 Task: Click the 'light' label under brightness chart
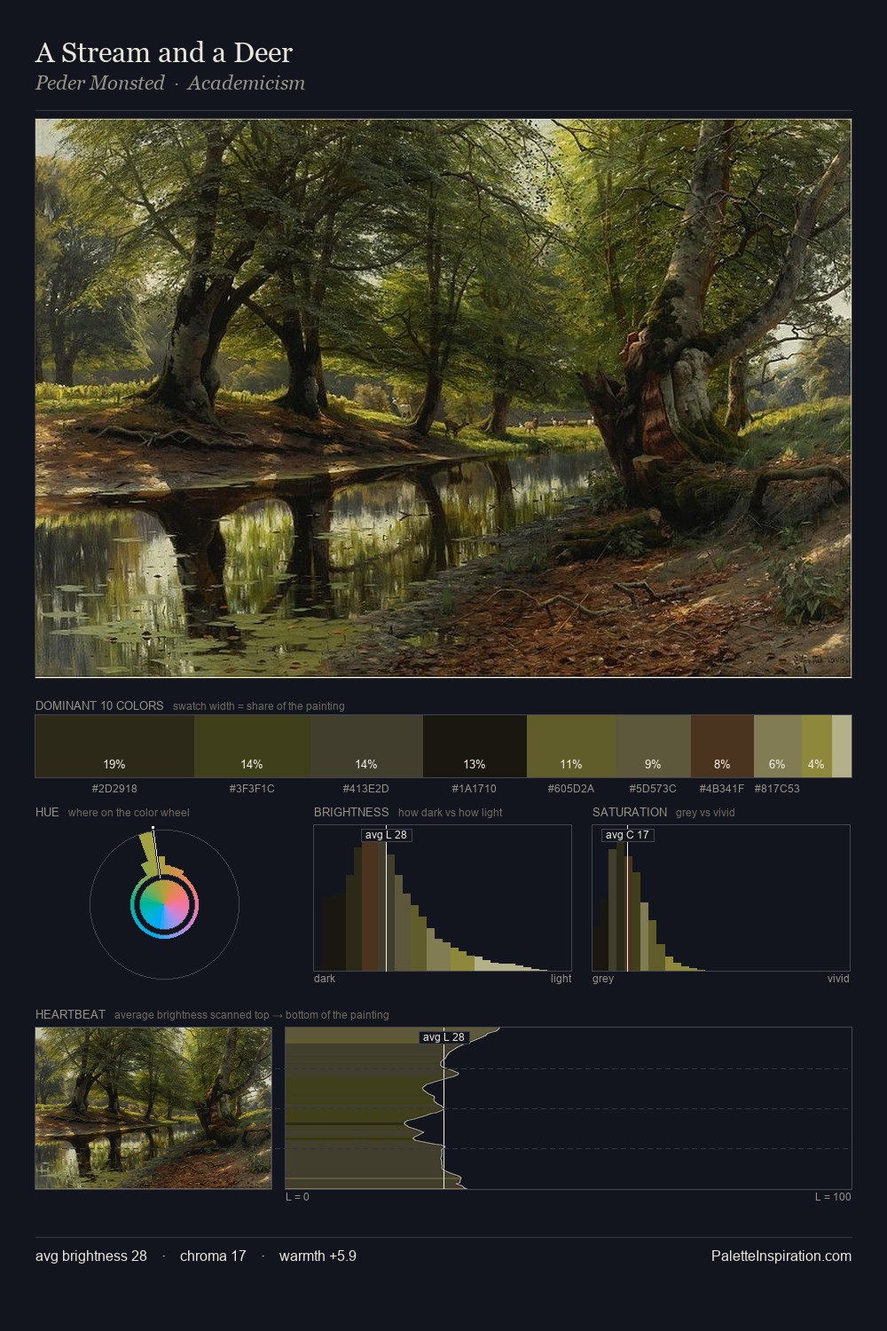click(x=561, y=979)
